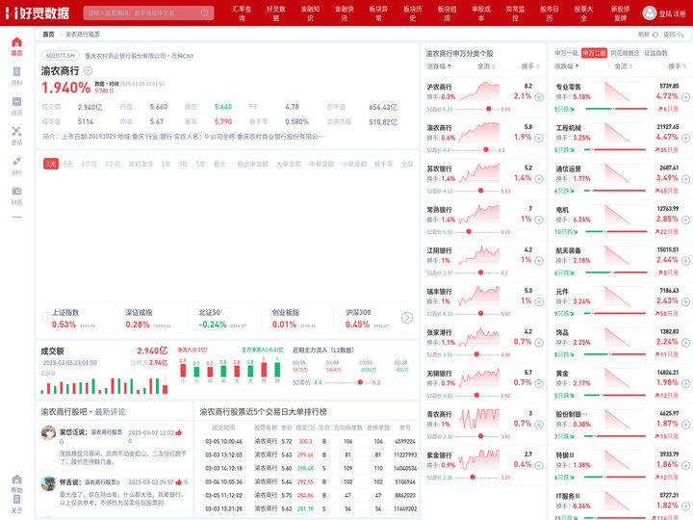Go to 首页 breadcrumb link

[x=48, y=34]
